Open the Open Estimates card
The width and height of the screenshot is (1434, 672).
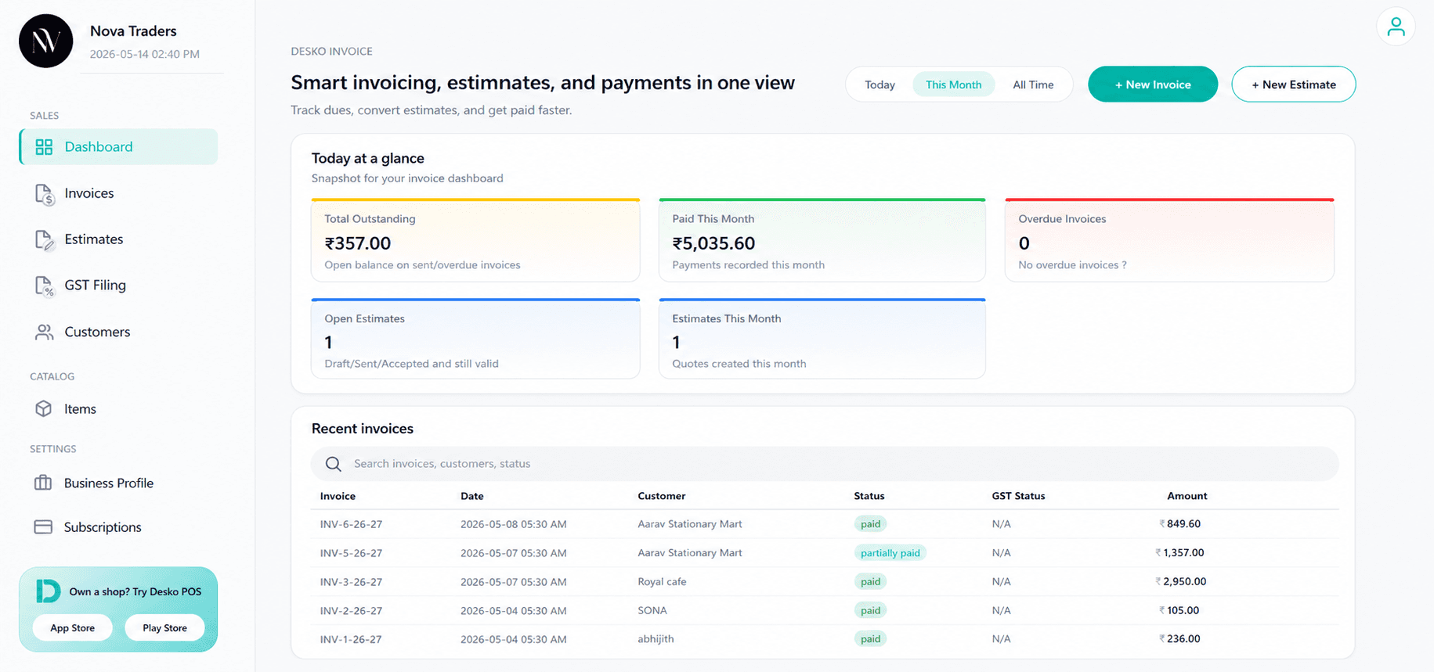click(475, 339)
